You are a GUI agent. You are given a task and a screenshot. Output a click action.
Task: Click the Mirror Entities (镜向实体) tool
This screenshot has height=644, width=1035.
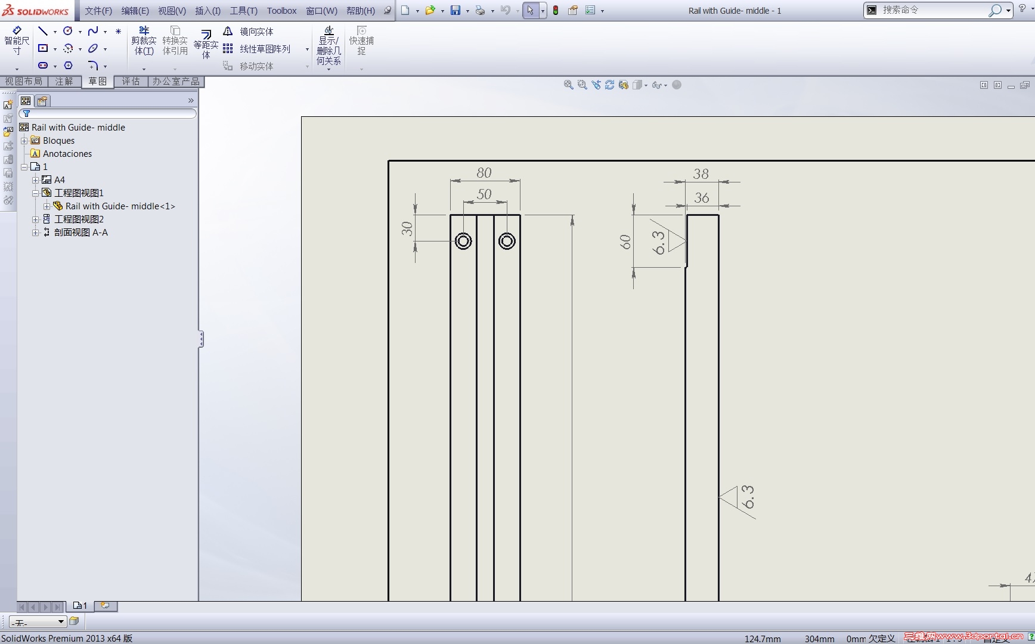tap(250, 32)
